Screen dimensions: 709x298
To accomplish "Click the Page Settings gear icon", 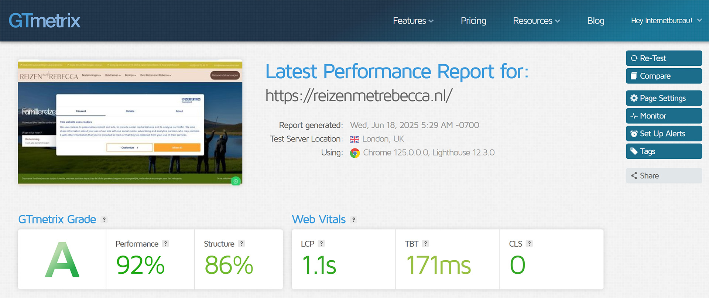I will click(634, 98).
